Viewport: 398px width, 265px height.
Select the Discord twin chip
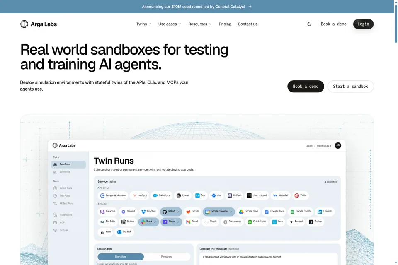pyautogui.click(x=128, y=212)
